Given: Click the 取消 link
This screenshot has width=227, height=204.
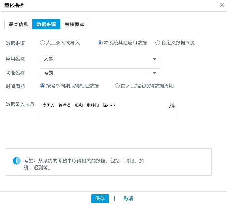Looking at the screenshot, I should 128,198.
